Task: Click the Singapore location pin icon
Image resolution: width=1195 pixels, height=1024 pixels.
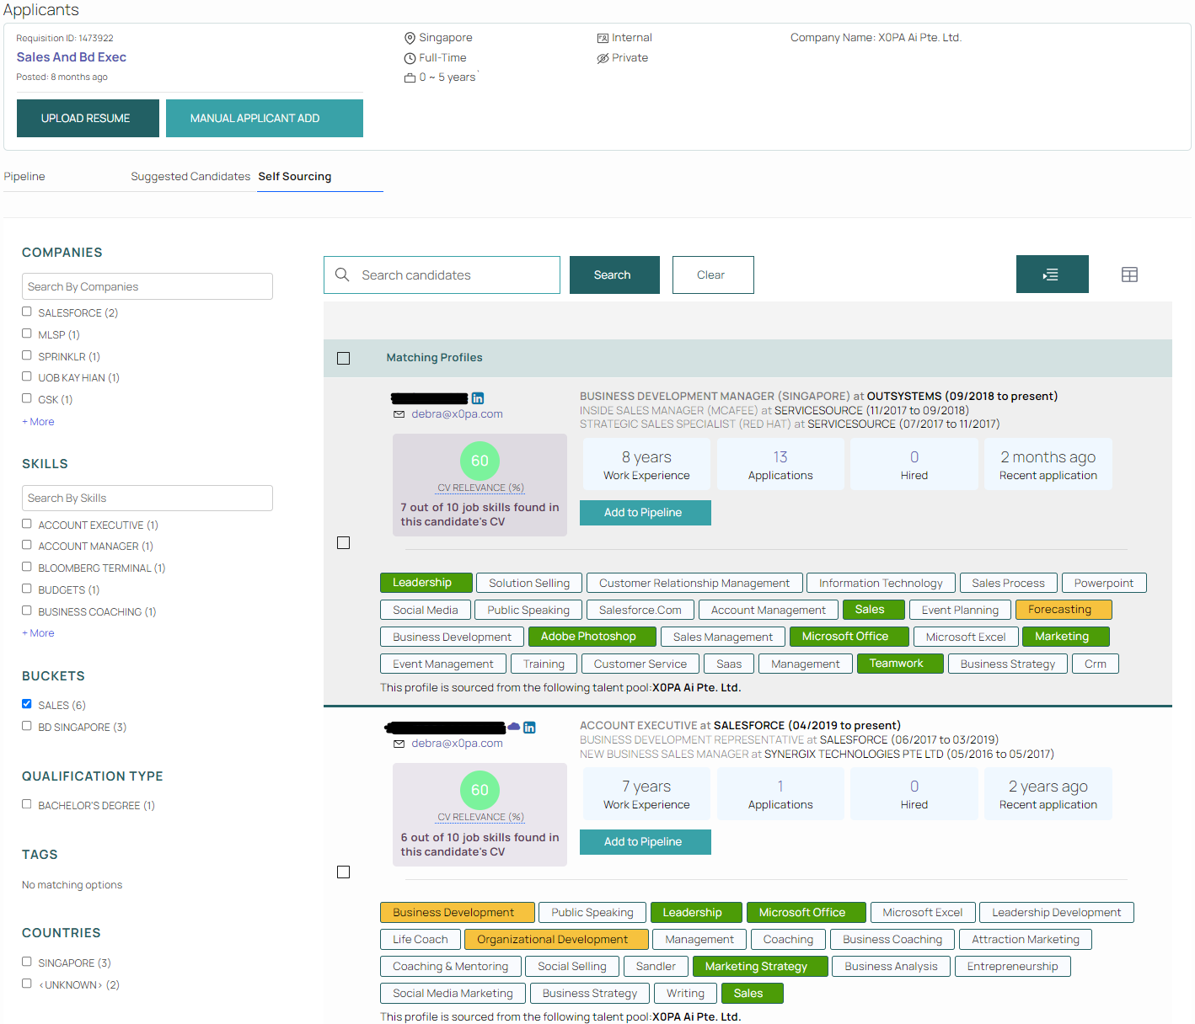Action: click(410, 38)
